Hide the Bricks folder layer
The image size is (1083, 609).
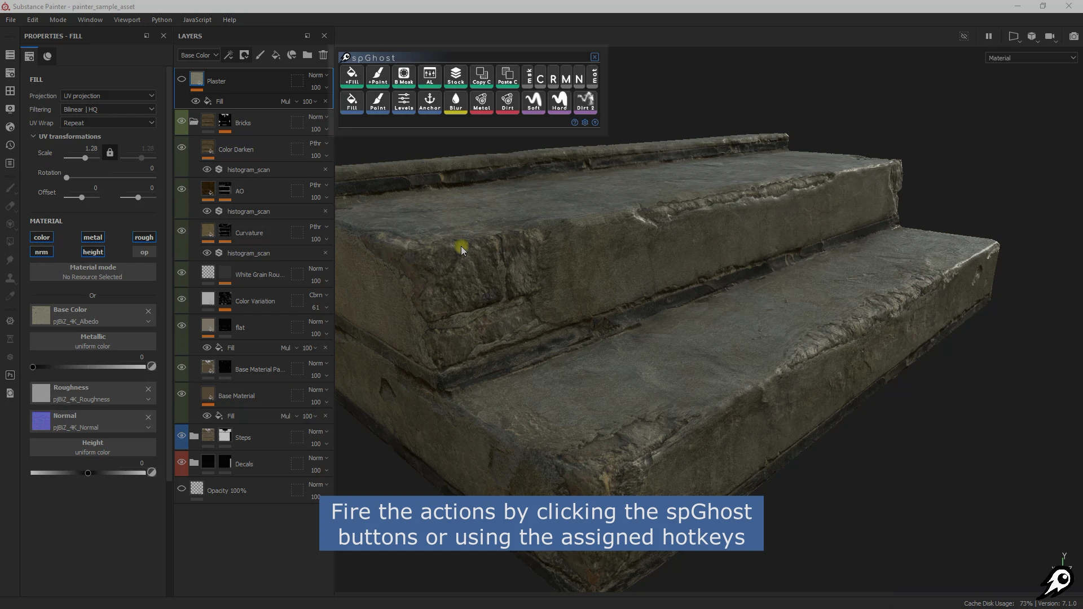pos(182,121)
